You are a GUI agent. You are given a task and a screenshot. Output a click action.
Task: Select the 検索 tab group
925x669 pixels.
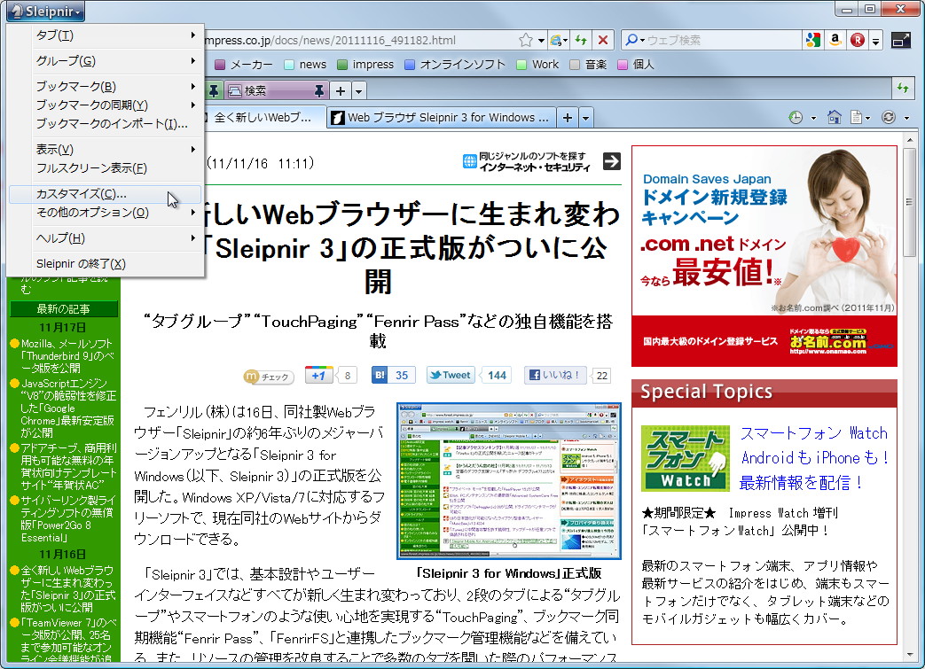276,90
